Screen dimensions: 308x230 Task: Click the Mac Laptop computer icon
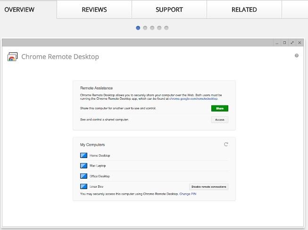pyautogui.click(x=84, y=166)
